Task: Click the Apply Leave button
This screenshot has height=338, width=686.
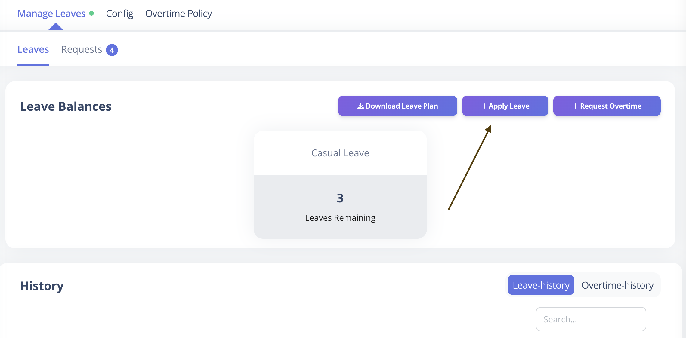Action: pos(505,106)
